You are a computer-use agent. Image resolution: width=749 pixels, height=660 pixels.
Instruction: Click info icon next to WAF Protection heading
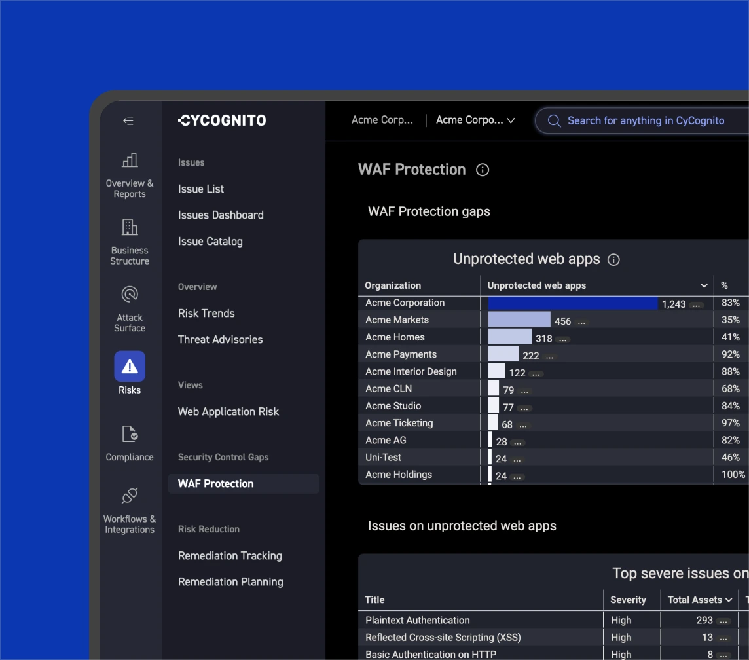click(x=483, y=170)
